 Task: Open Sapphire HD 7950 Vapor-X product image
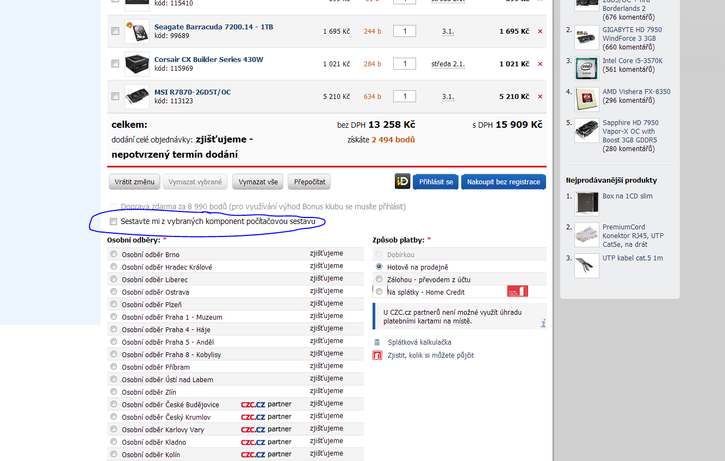pos(587,130)
